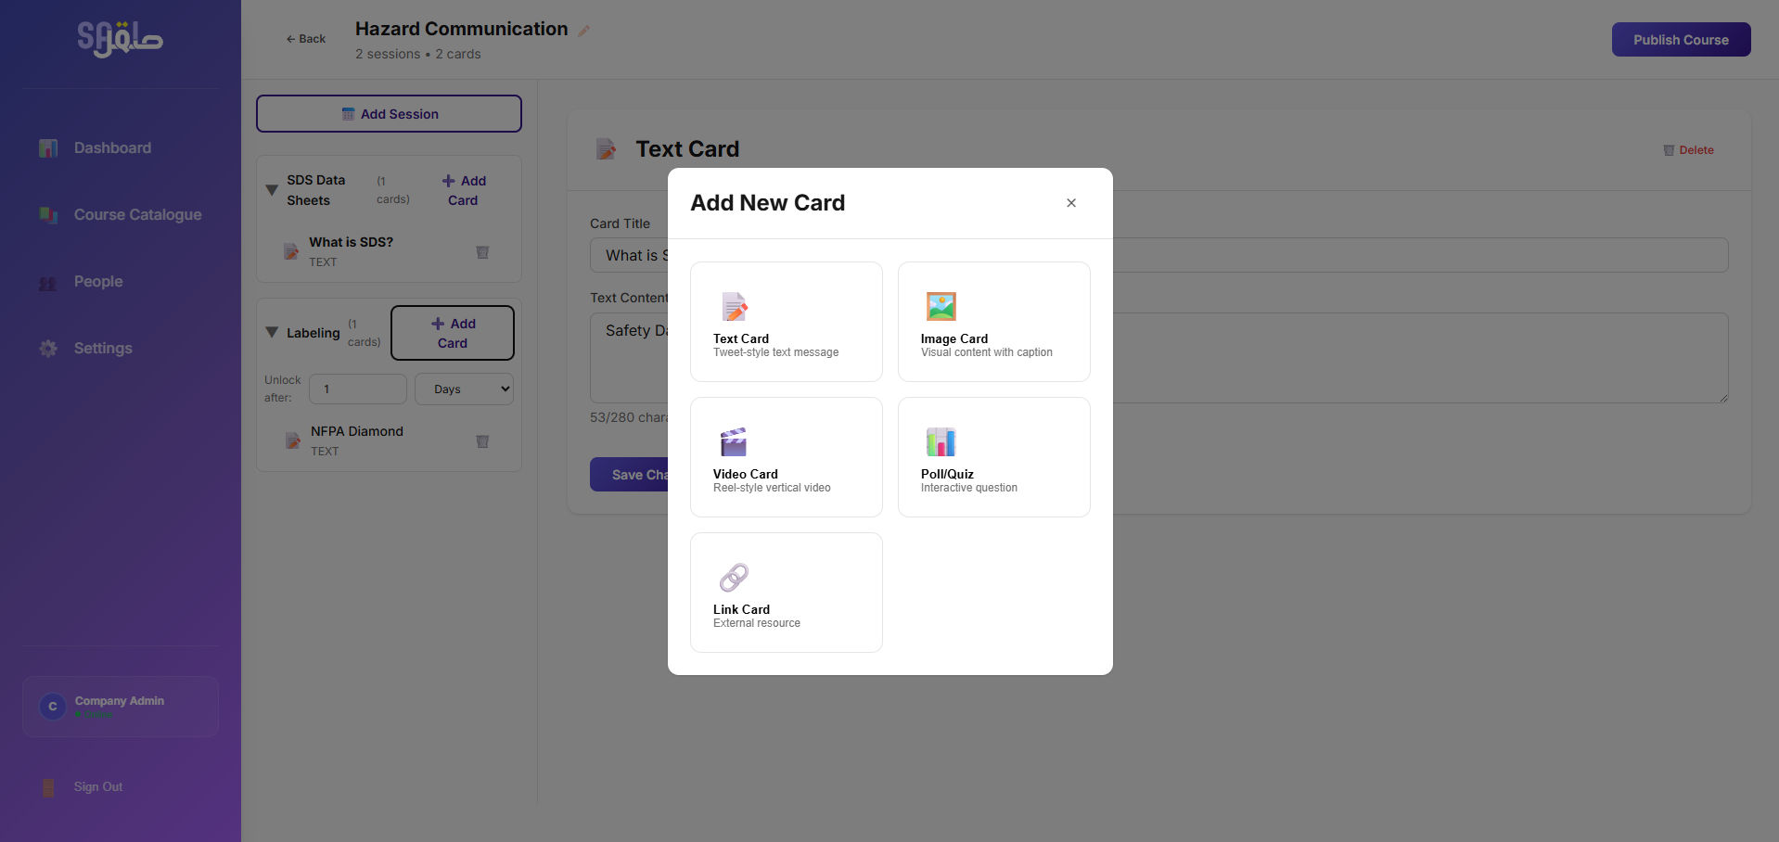Screen dimensions: 1779x842
Task: Choose the Image Card picture icon
Action: click(941, 306)
